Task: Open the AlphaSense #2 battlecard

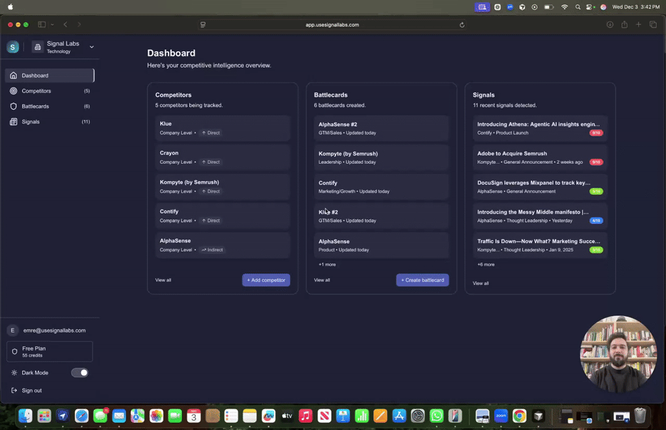Action: (x=381, y=128)
